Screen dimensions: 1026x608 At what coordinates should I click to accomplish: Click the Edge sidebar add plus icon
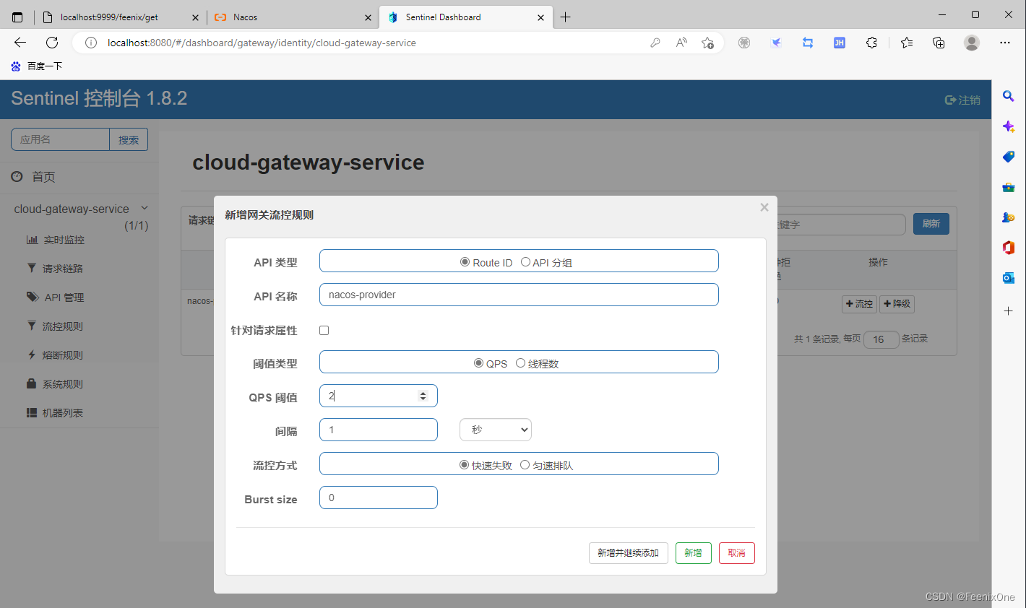[x=1009, y=310]
